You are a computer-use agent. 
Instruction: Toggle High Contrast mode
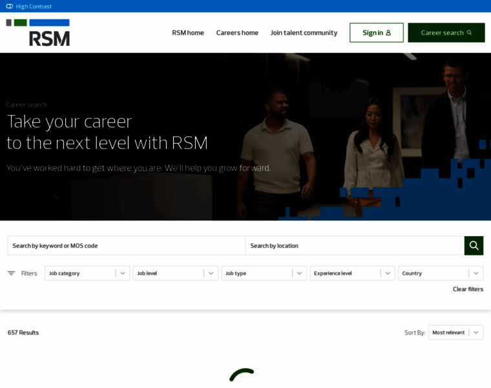coord(29,6)
